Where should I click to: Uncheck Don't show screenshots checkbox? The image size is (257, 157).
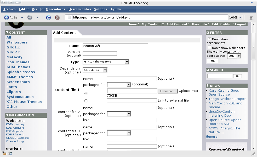[209, 39]
